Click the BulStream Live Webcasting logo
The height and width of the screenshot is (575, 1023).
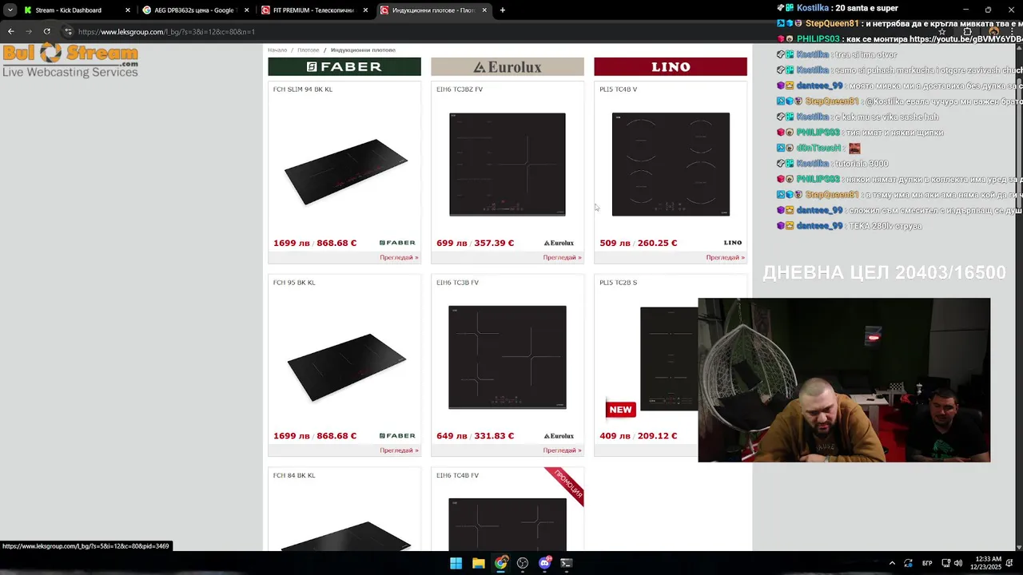(70, 61)
